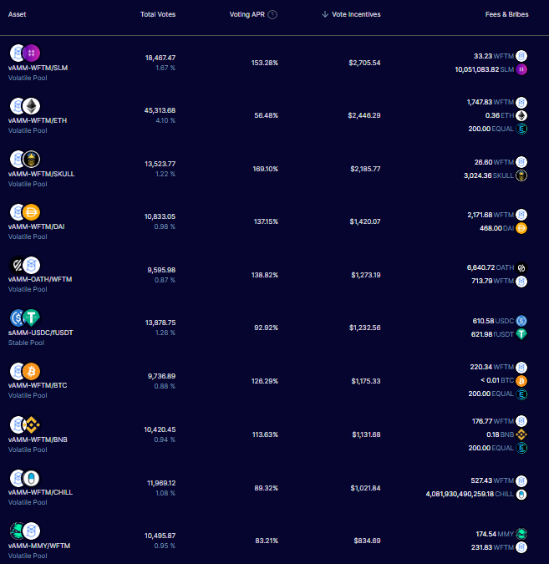Screen dimensions: 549x564
Task: Open the sAMM-USDC/fUSDT stable pool
Action: (x=38, y=333)
